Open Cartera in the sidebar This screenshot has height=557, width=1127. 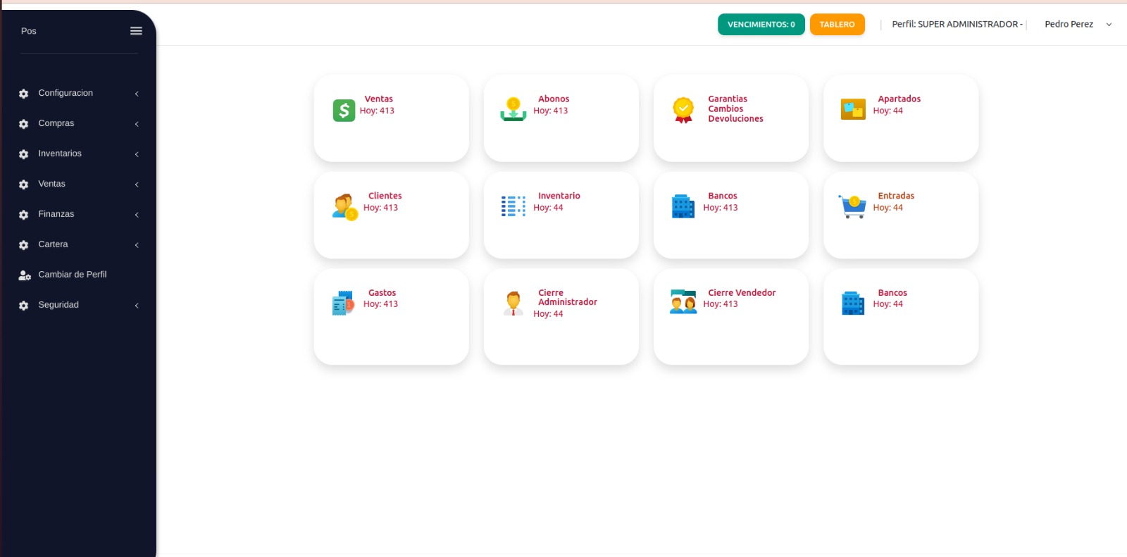(54, 244)
